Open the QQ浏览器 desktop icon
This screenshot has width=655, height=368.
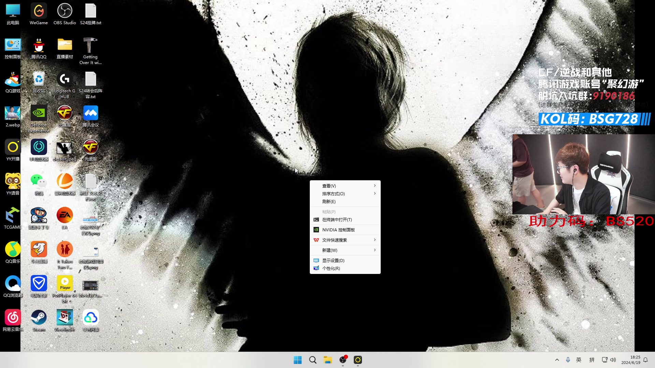13,287
